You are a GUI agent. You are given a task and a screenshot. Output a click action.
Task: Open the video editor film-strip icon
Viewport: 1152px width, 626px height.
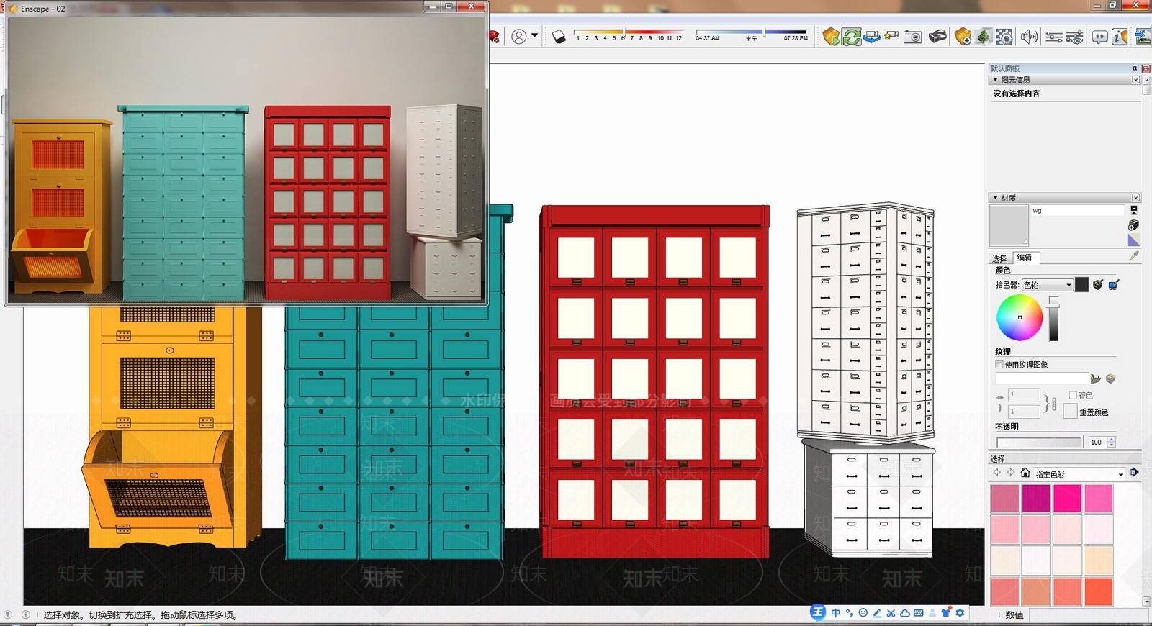tap(1004, 36)
